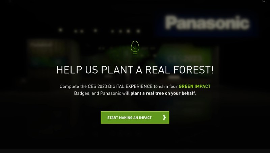270x153 pixels.
Task: Click the CES 2023 DIGITAL EXPERIENCE text
Action: 120,86
